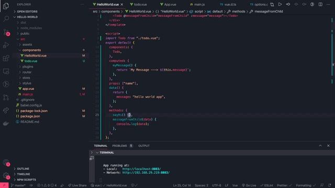Click Spaces: 2 indentation setting
Image resolution: width=335 pixels, height=188 pixels.
click(201, 185)
